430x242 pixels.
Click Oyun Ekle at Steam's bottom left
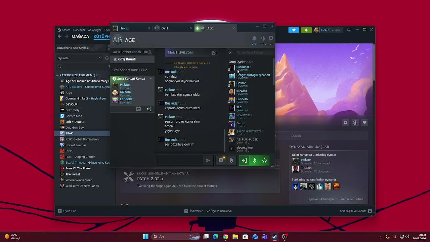(67, 211)
